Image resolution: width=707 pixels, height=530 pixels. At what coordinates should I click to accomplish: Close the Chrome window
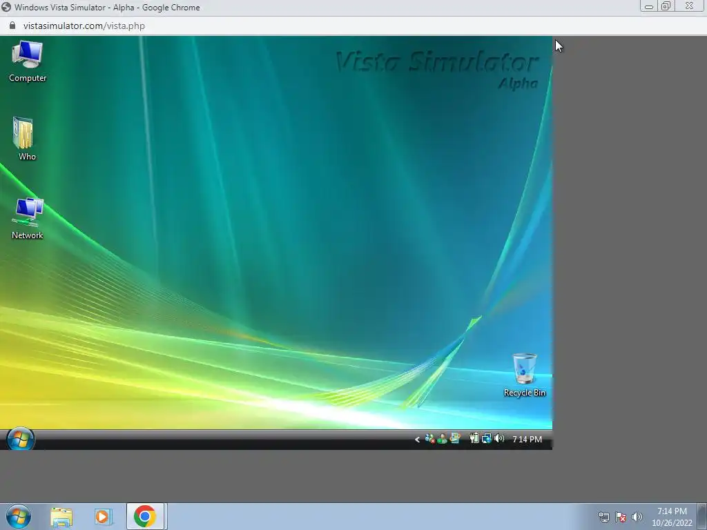tap(690, 6)
